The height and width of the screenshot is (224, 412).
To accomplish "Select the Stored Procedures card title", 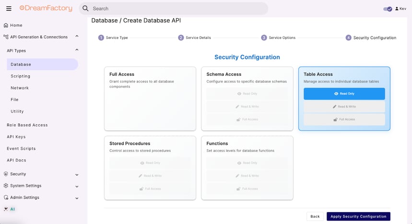I will point(130,143).
